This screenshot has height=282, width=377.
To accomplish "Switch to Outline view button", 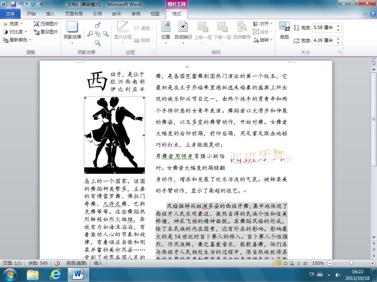I will (298, 263).
